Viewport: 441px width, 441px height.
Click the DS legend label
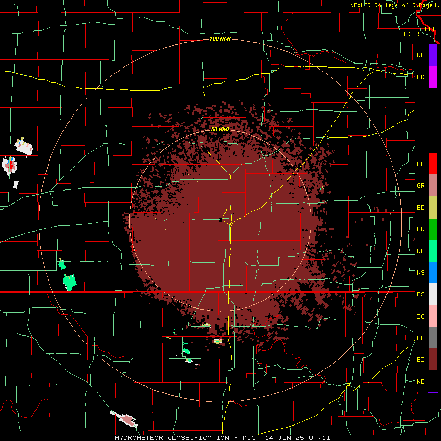420,294
